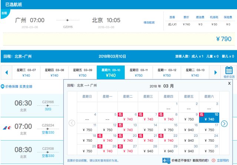Select the Sunday 03-11 date tab
Image resolution: width=237 pixels, height=165 pixels.
click(x=138, y=73)
